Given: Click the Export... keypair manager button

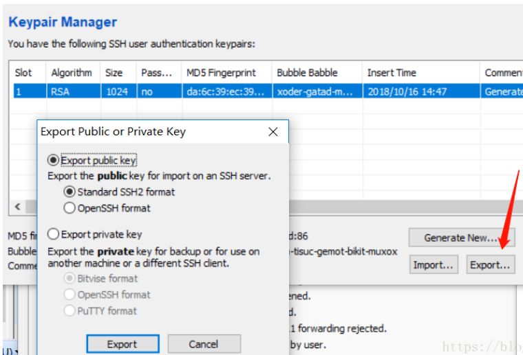Looking at the screenshot, I should coord(490,264).
